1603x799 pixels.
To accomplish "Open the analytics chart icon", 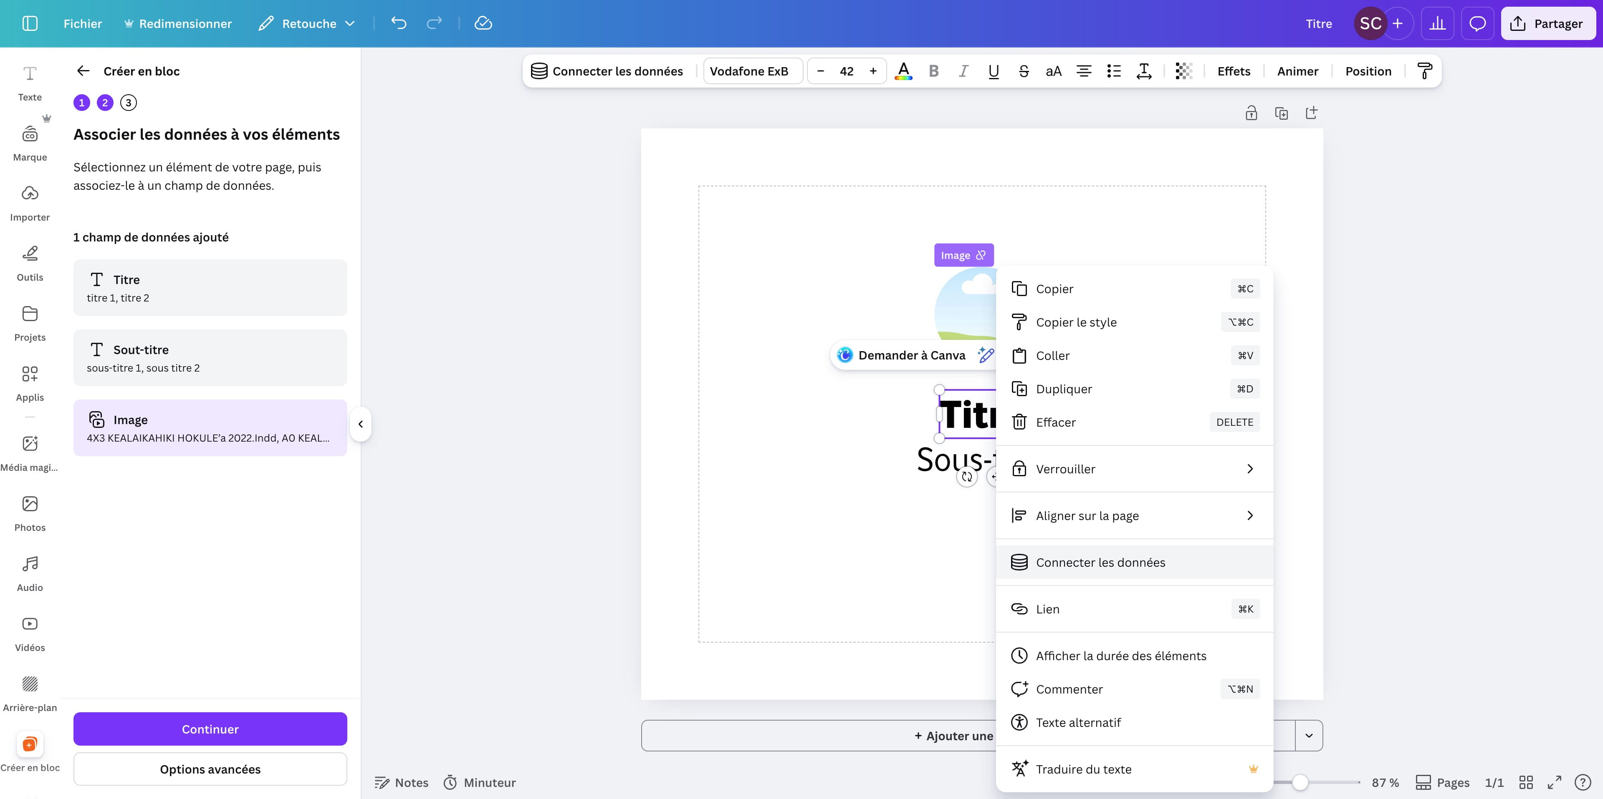I will [1437, 24].
